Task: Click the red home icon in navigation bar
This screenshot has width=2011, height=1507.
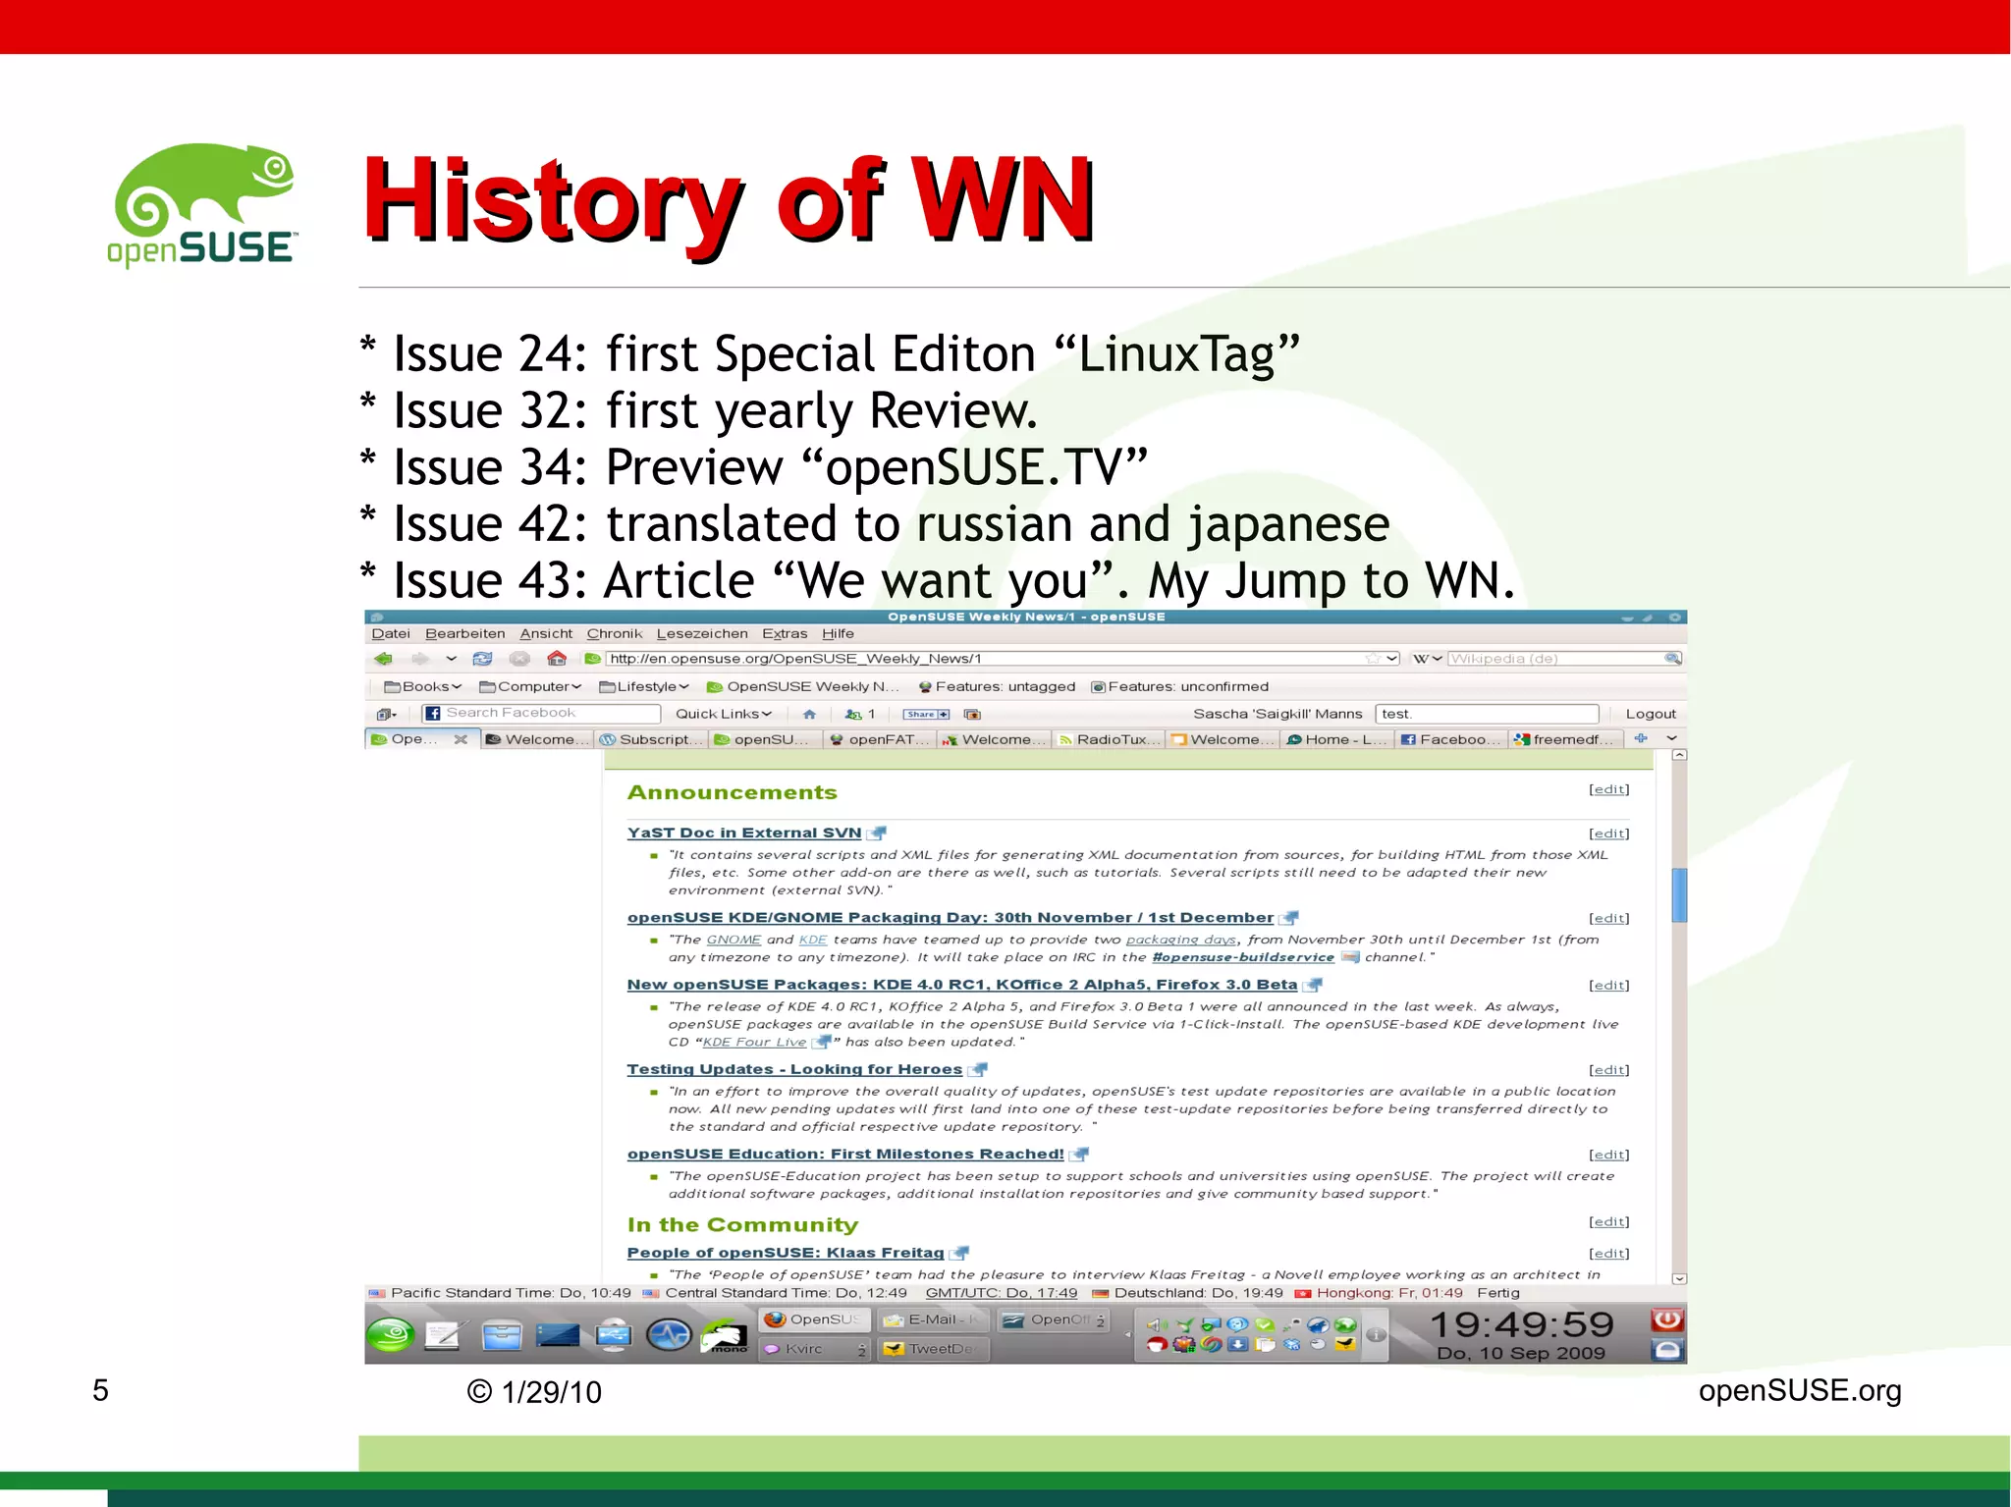Action: (x=557, y=659)
